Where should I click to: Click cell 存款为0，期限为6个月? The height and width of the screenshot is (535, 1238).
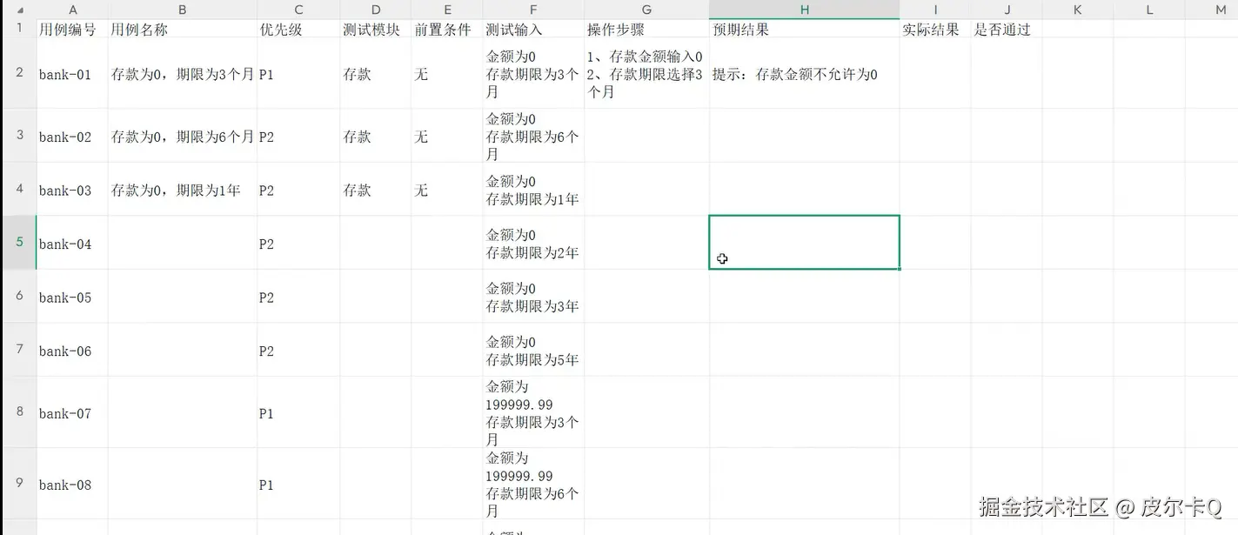click(x=183, y=137)
